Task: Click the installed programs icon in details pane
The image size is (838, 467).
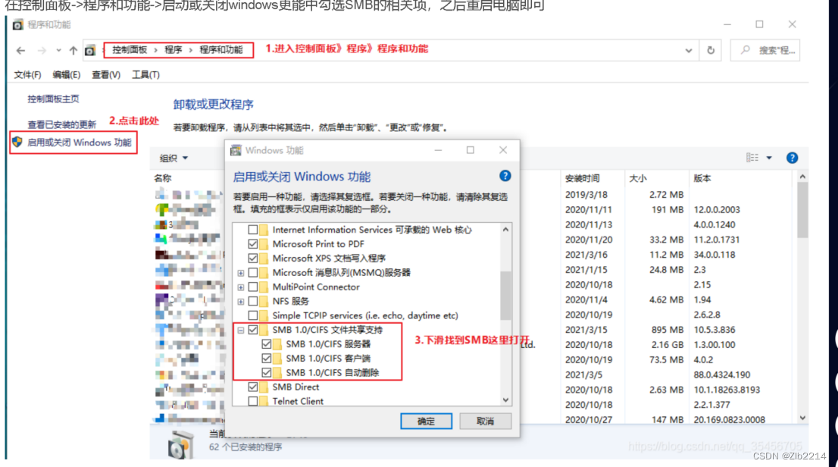Action: (x=180, y=444)
